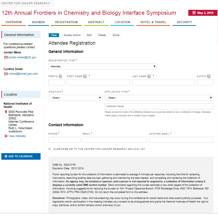Open the Affiliation Type dropdown
The width and height of the screenshot is (218, 221).
[x=159, y=98]
